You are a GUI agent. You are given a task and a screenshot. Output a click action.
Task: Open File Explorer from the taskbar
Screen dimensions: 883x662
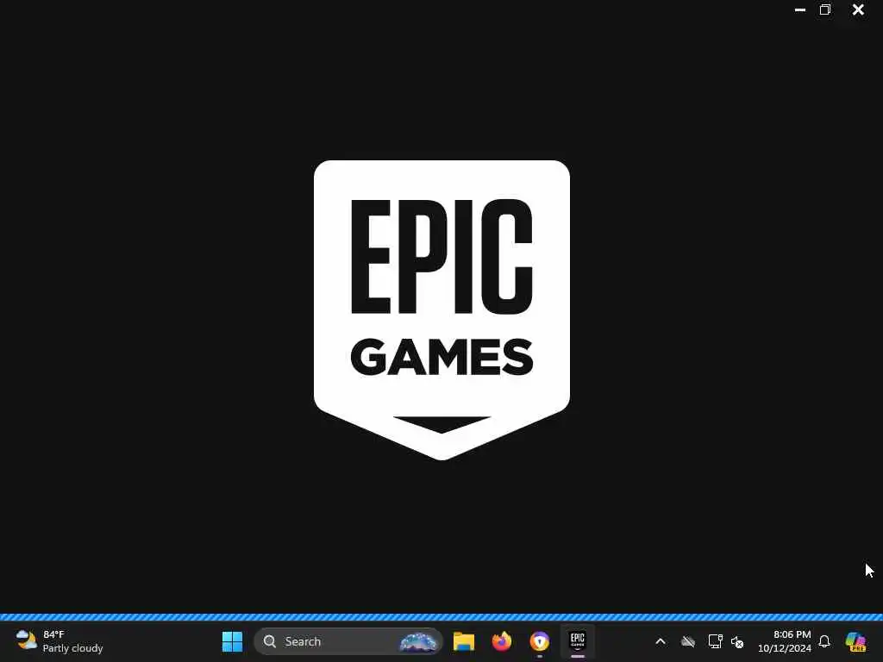(x=463, y=641)
